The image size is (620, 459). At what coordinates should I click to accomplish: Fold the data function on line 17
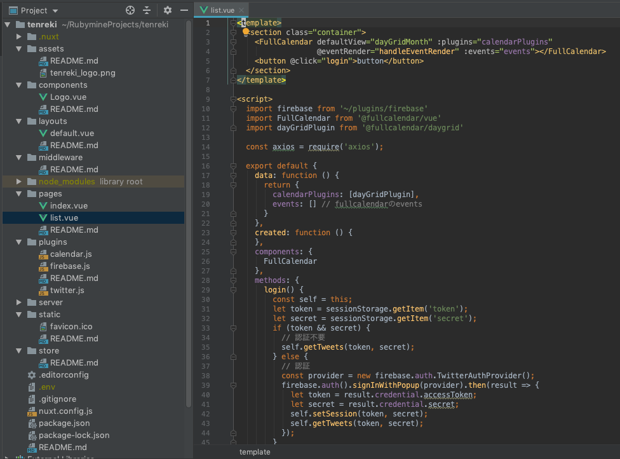point(233,175)
